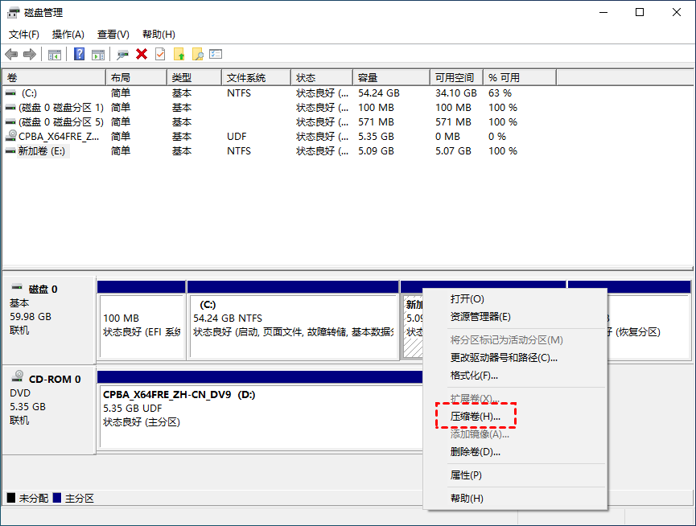The width and height of the screenshot is (696, 526).
Task: Toggle the show/hide action pane icon
Action: 98,55
